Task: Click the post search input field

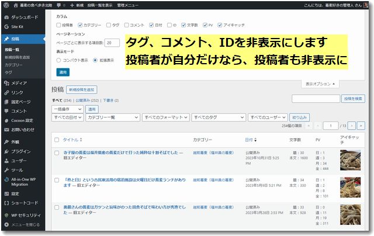Action: point(316,99)
